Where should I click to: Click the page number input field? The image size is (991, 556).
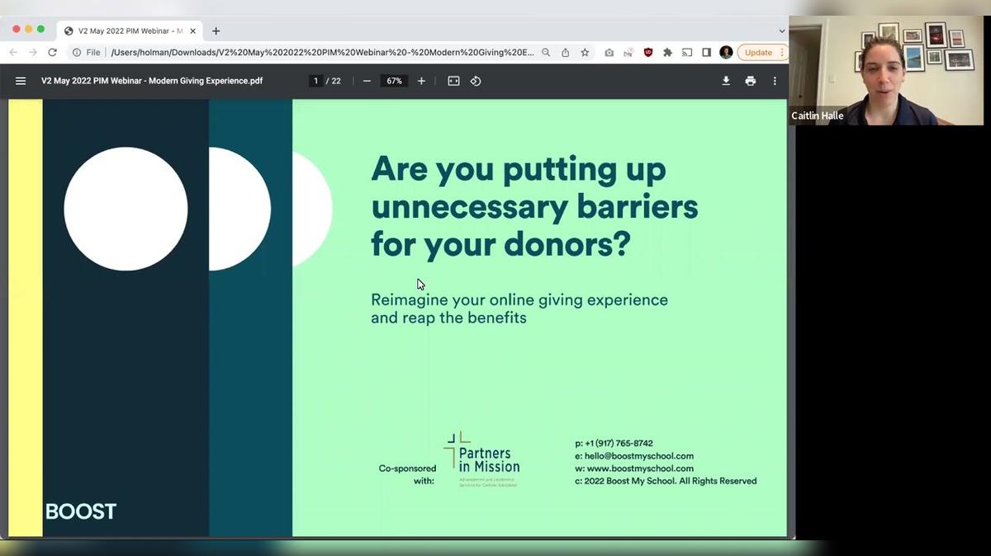pyautogui.click(x=315, y=81)
